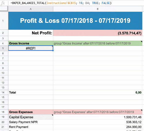The image size is (144, 131).
Task: Click the group:'Gross Income' query cell
Action: pyautogui.click(x=98, y=43)
